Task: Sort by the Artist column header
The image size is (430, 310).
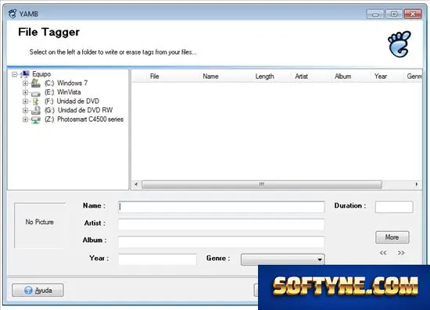Action: [x=301, y=77]
